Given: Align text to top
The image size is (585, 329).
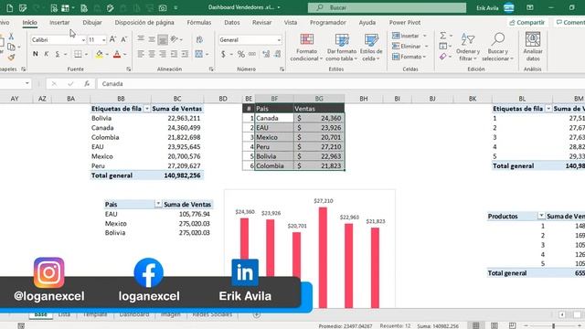Looking at the screenshot, I should tap(141, 39).
